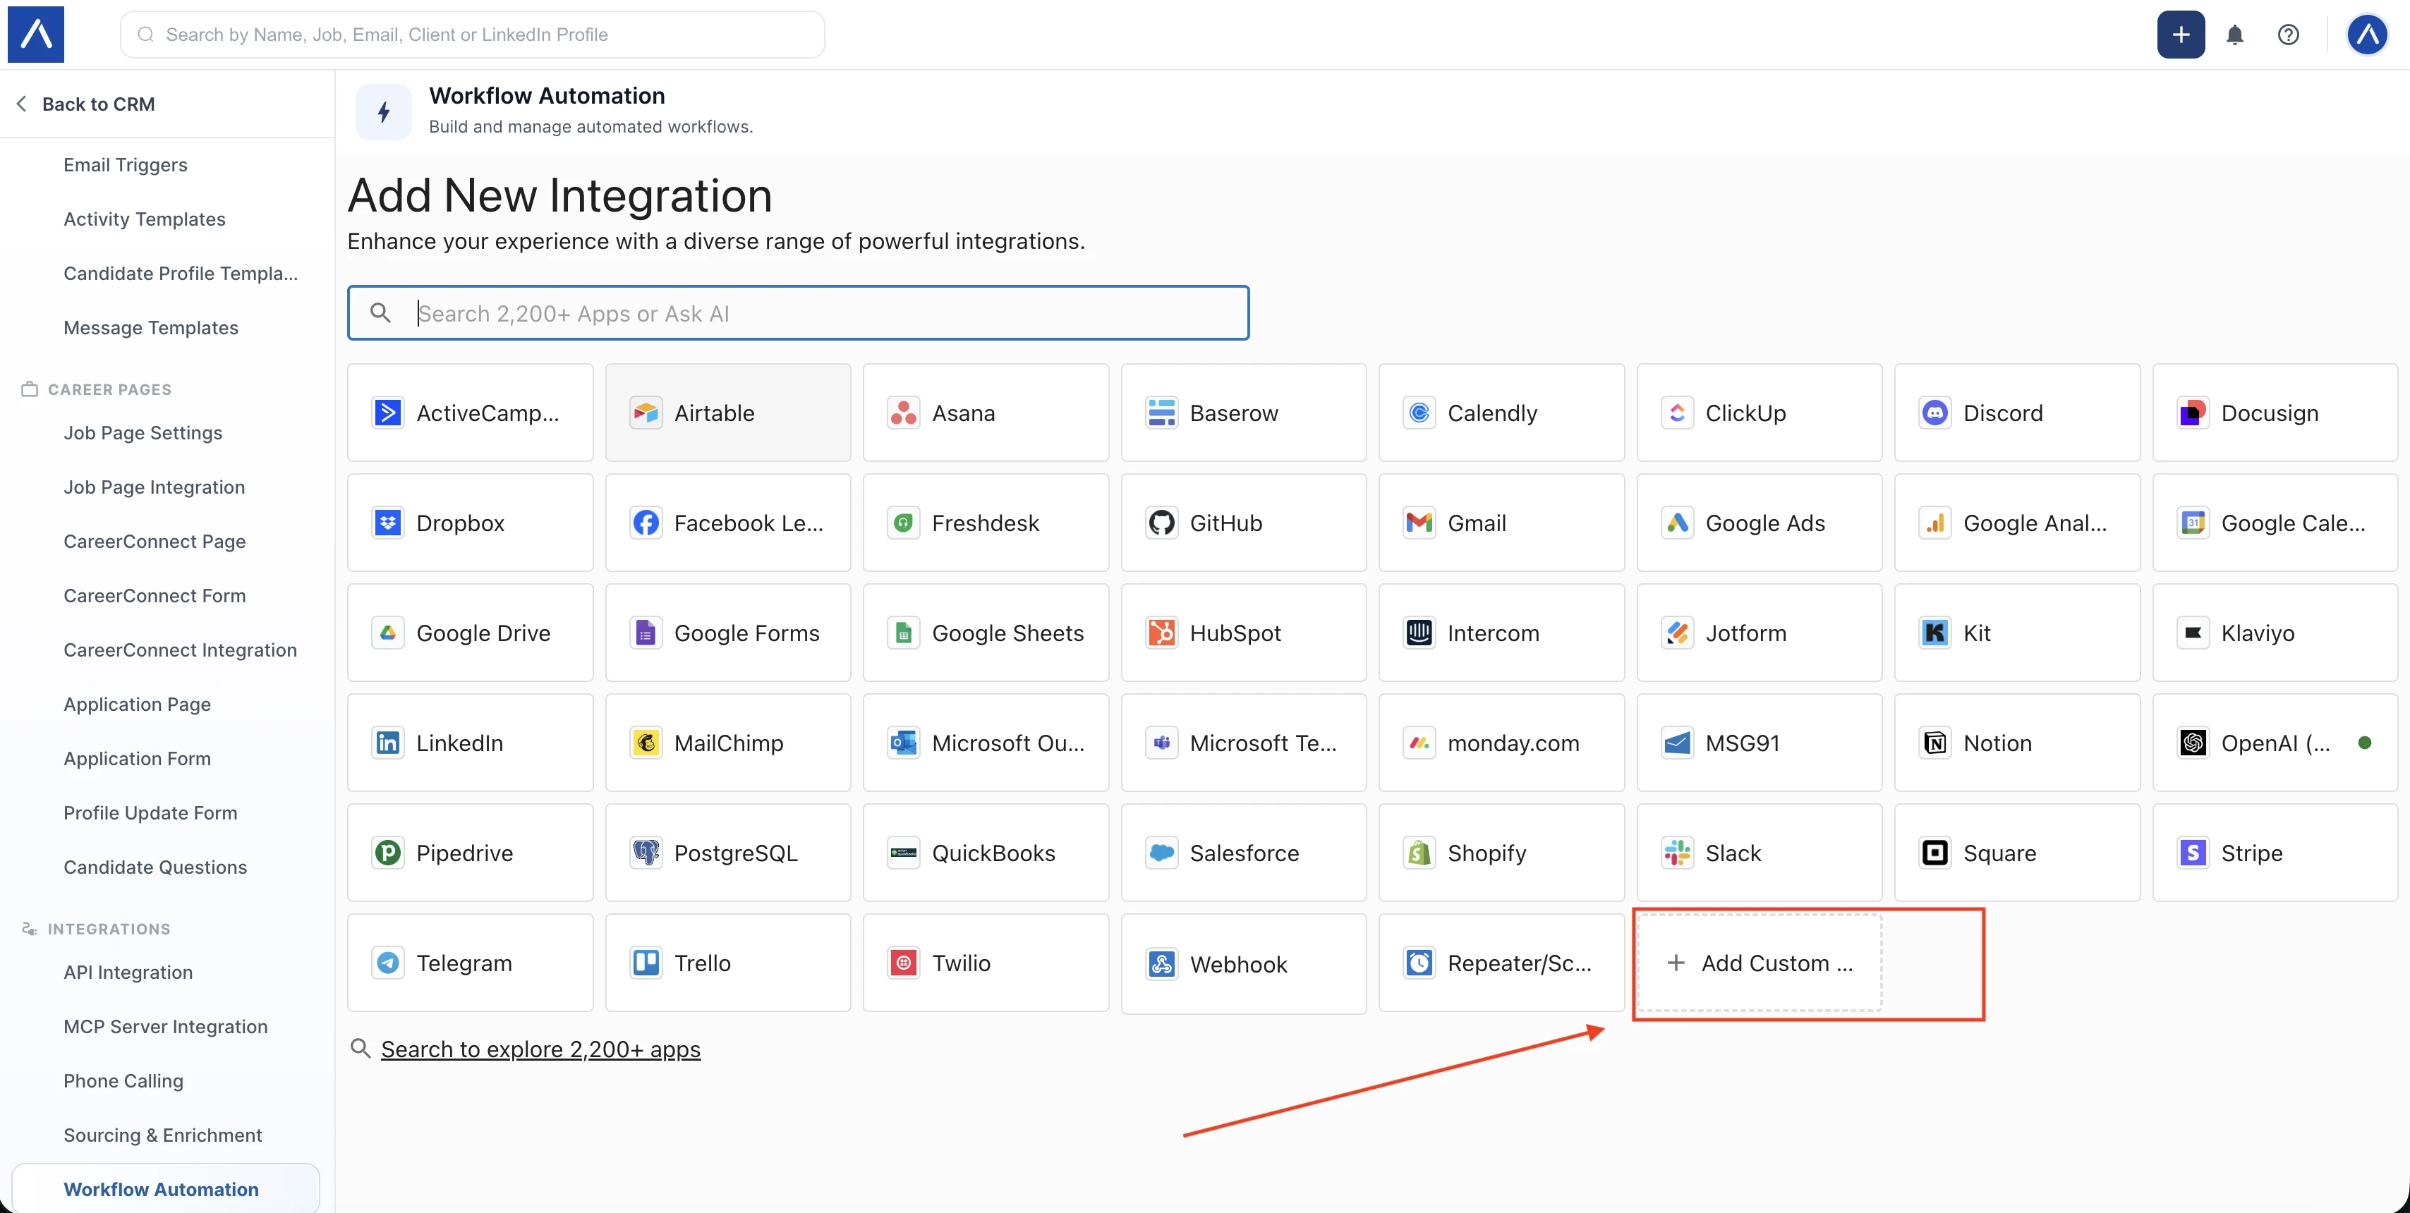Choose the Kit integration
The height and width of the screenshot is (1213, 2410).
(x=2017, y=632)
